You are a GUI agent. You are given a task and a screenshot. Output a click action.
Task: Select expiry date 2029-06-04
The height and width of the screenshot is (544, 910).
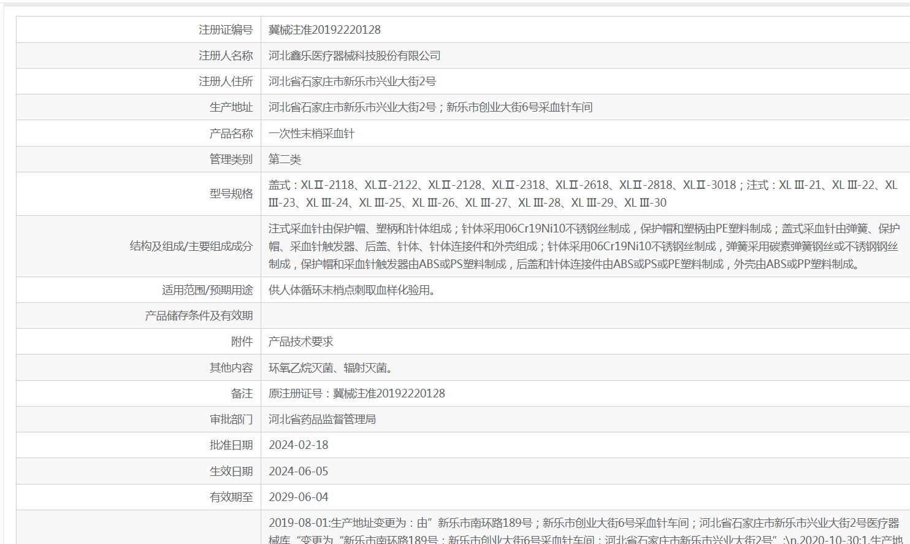click(x=299, y=497)
